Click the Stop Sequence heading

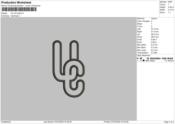pos(144,56)
